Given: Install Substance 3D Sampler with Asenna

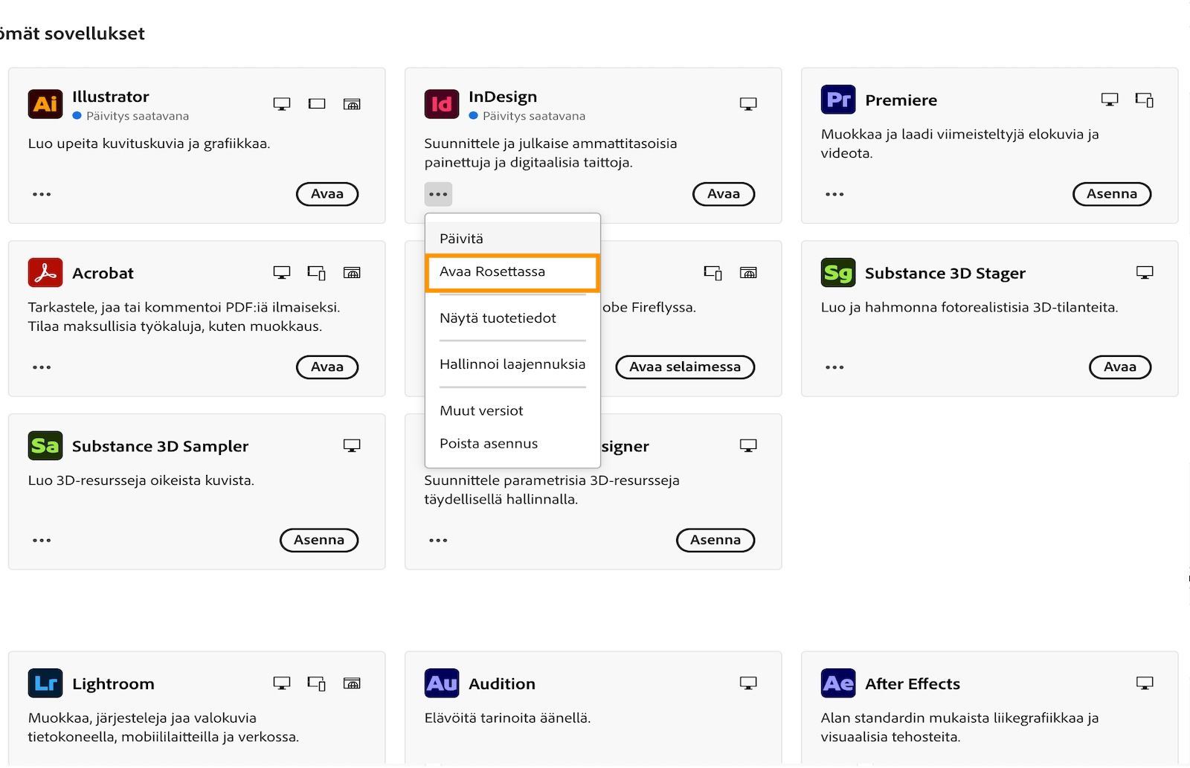Looking at the screenshot, I should (319, 540).
